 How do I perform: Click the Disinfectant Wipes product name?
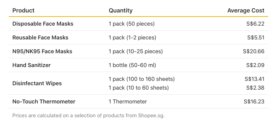coord(37,83)
